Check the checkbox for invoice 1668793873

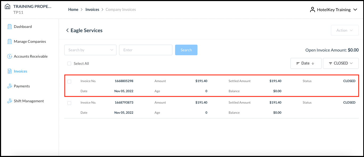click(69, 103)
